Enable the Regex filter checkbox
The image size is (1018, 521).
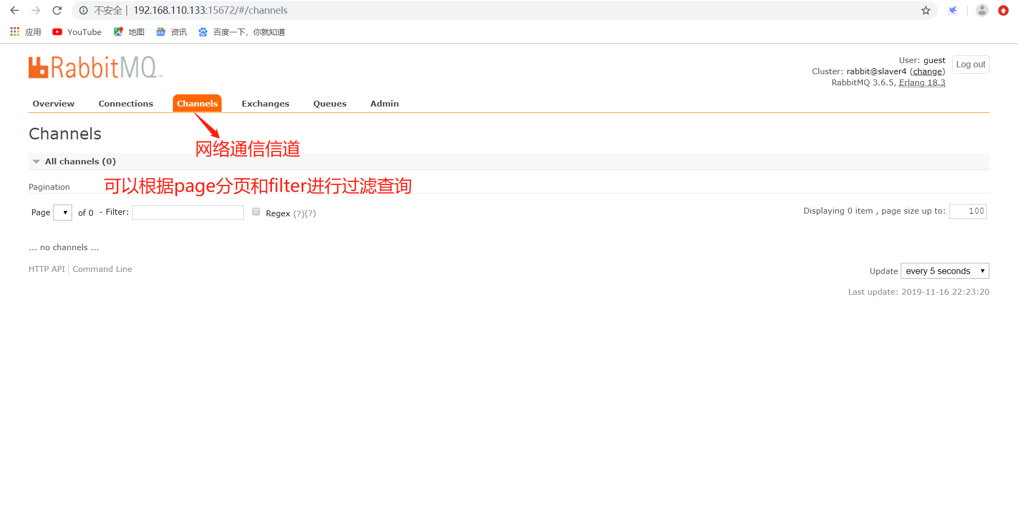[x=256, y=211]
